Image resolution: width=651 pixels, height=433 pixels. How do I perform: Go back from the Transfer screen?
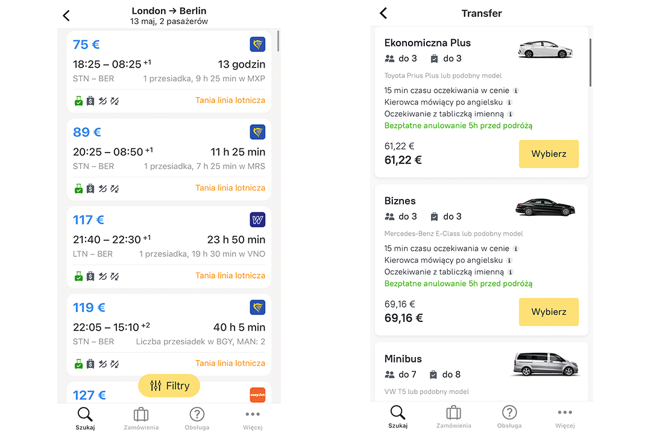pos(383,13)
